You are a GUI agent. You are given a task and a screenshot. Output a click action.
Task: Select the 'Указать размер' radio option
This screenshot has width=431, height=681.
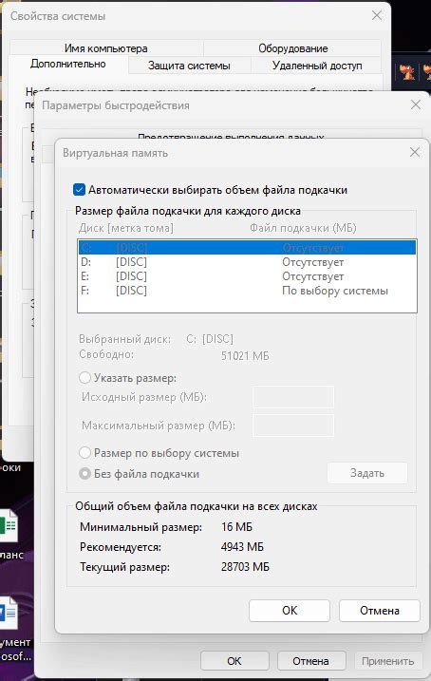click(84, 377)
